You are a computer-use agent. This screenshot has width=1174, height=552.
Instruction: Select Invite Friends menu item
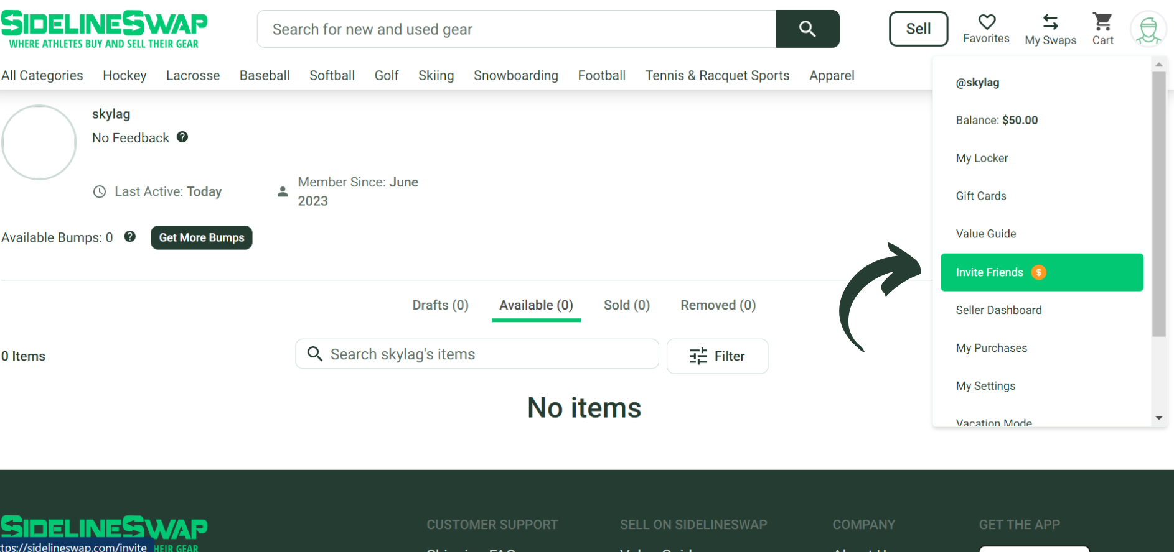coord(1042,272)
